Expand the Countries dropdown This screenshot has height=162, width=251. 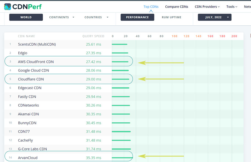pyautogui.click(x=96, y=17)
